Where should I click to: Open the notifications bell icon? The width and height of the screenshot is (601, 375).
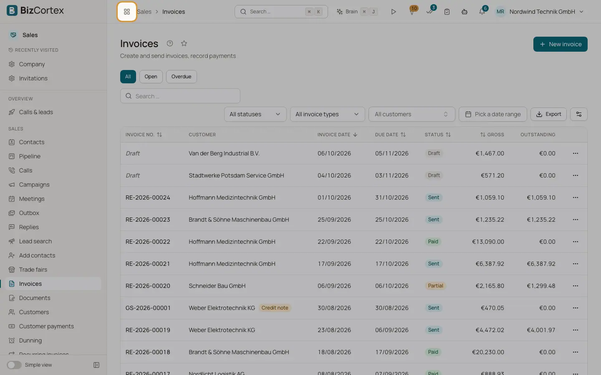482,11
